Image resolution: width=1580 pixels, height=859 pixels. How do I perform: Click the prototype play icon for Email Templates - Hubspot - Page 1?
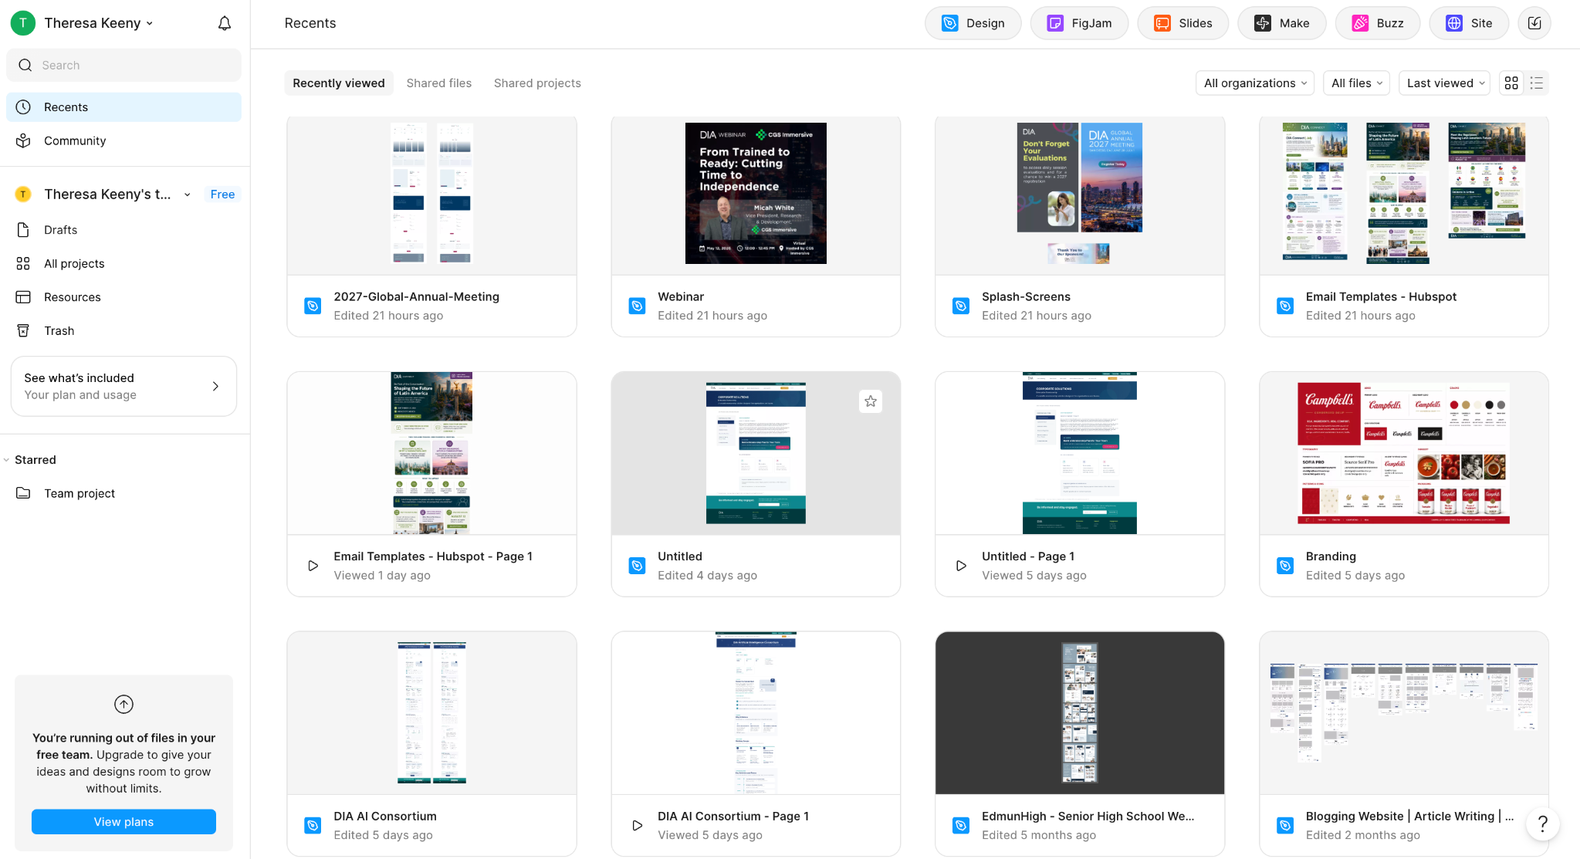[313, 566]
